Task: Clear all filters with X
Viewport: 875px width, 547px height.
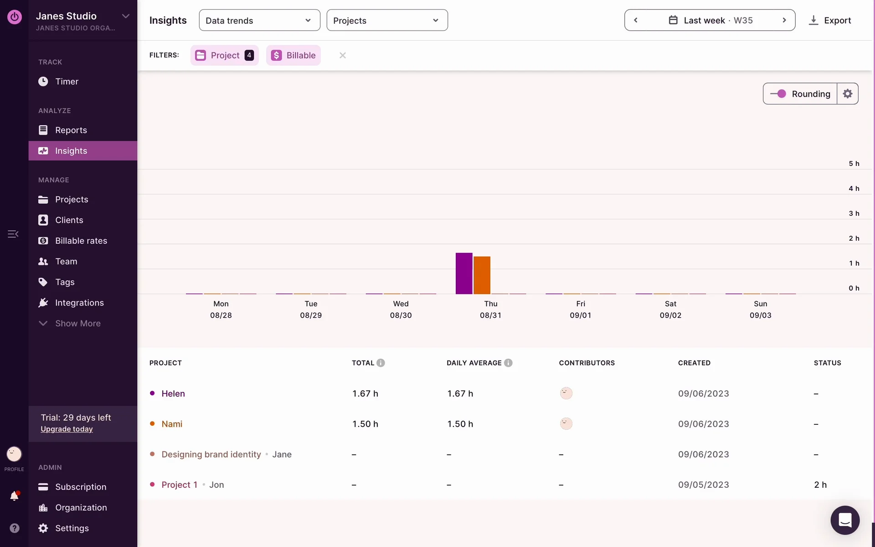Action: [x=343, y=55]
